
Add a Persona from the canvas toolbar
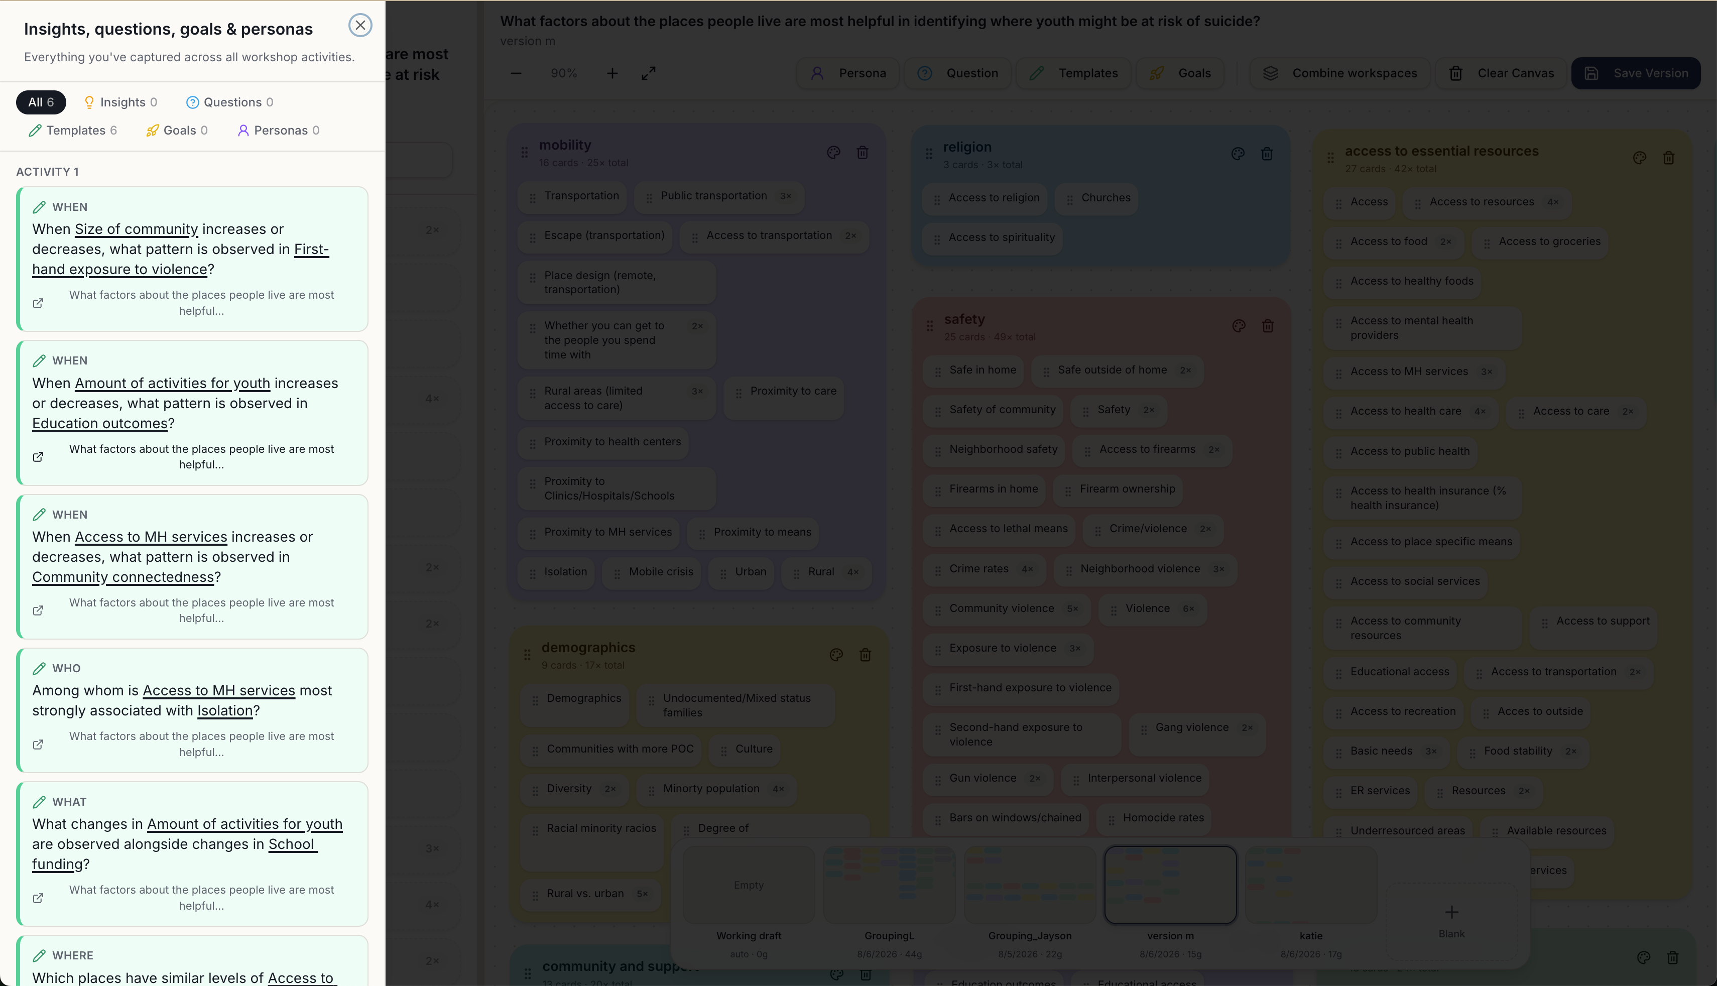pyautogui.click(x=847, y=73)
